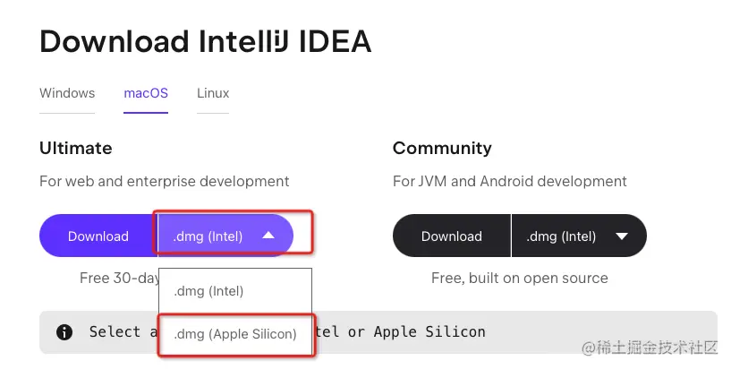
Task: Click the Ultimate edition heading
Action: click(75, 148)
